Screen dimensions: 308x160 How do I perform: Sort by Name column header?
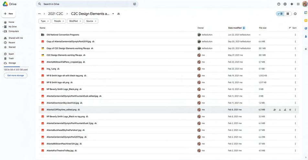coord(42,28)
